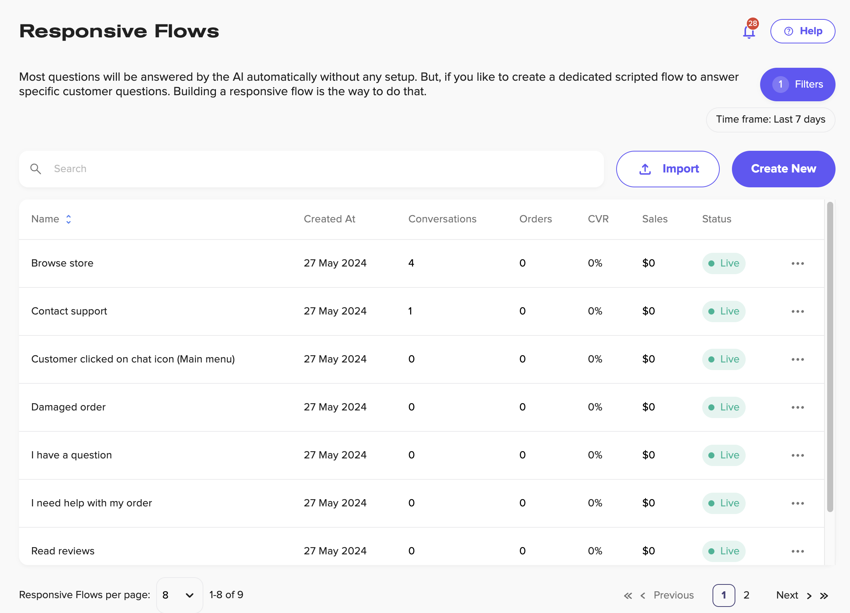Click the Create New button
This screenshot has width=850, height=613.
point(783,169)
